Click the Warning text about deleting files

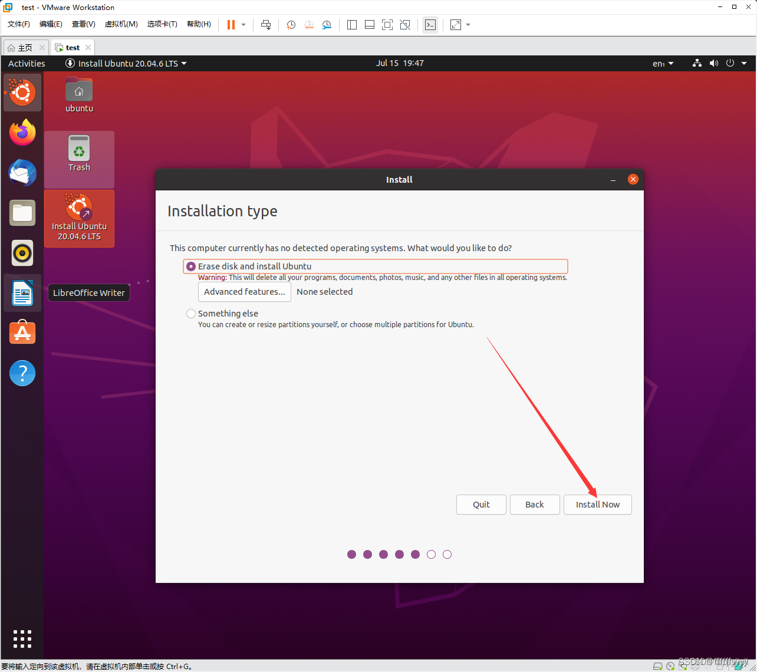click(x=383, y=278)
